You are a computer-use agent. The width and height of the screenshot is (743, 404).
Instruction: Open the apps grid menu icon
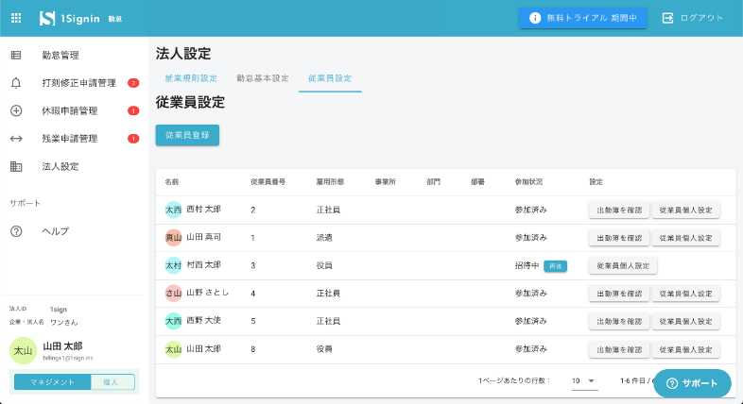pos(16,18)
